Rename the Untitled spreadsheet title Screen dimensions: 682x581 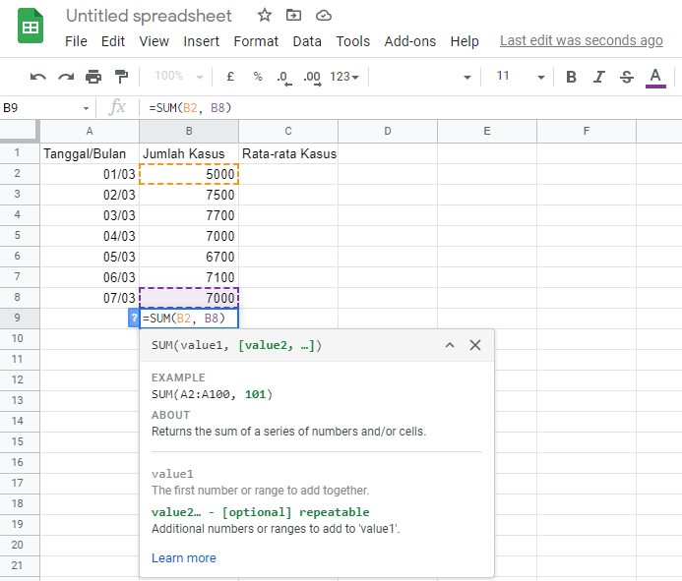point(149,16)
